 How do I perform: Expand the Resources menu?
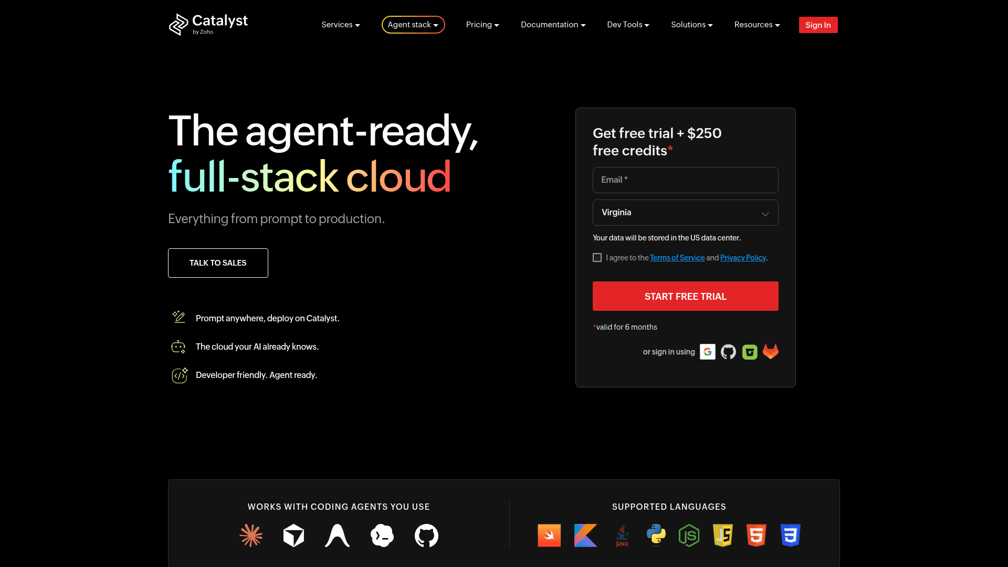click(757, 25)
